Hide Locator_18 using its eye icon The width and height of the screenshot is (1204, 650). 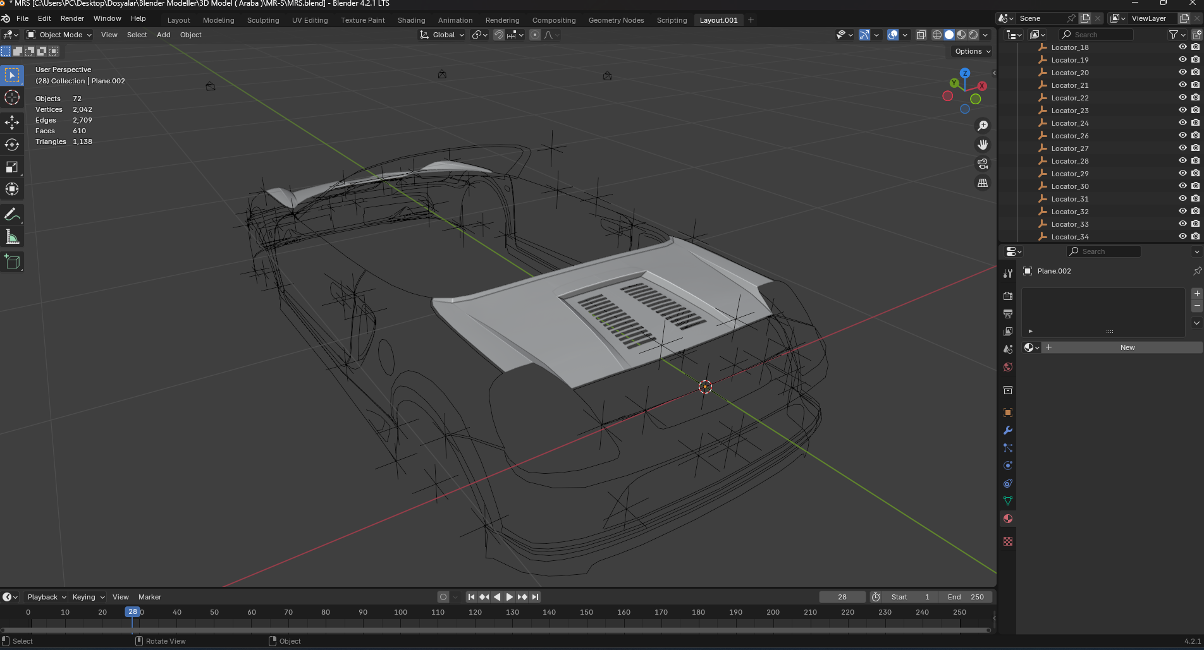pos(1182,47)
